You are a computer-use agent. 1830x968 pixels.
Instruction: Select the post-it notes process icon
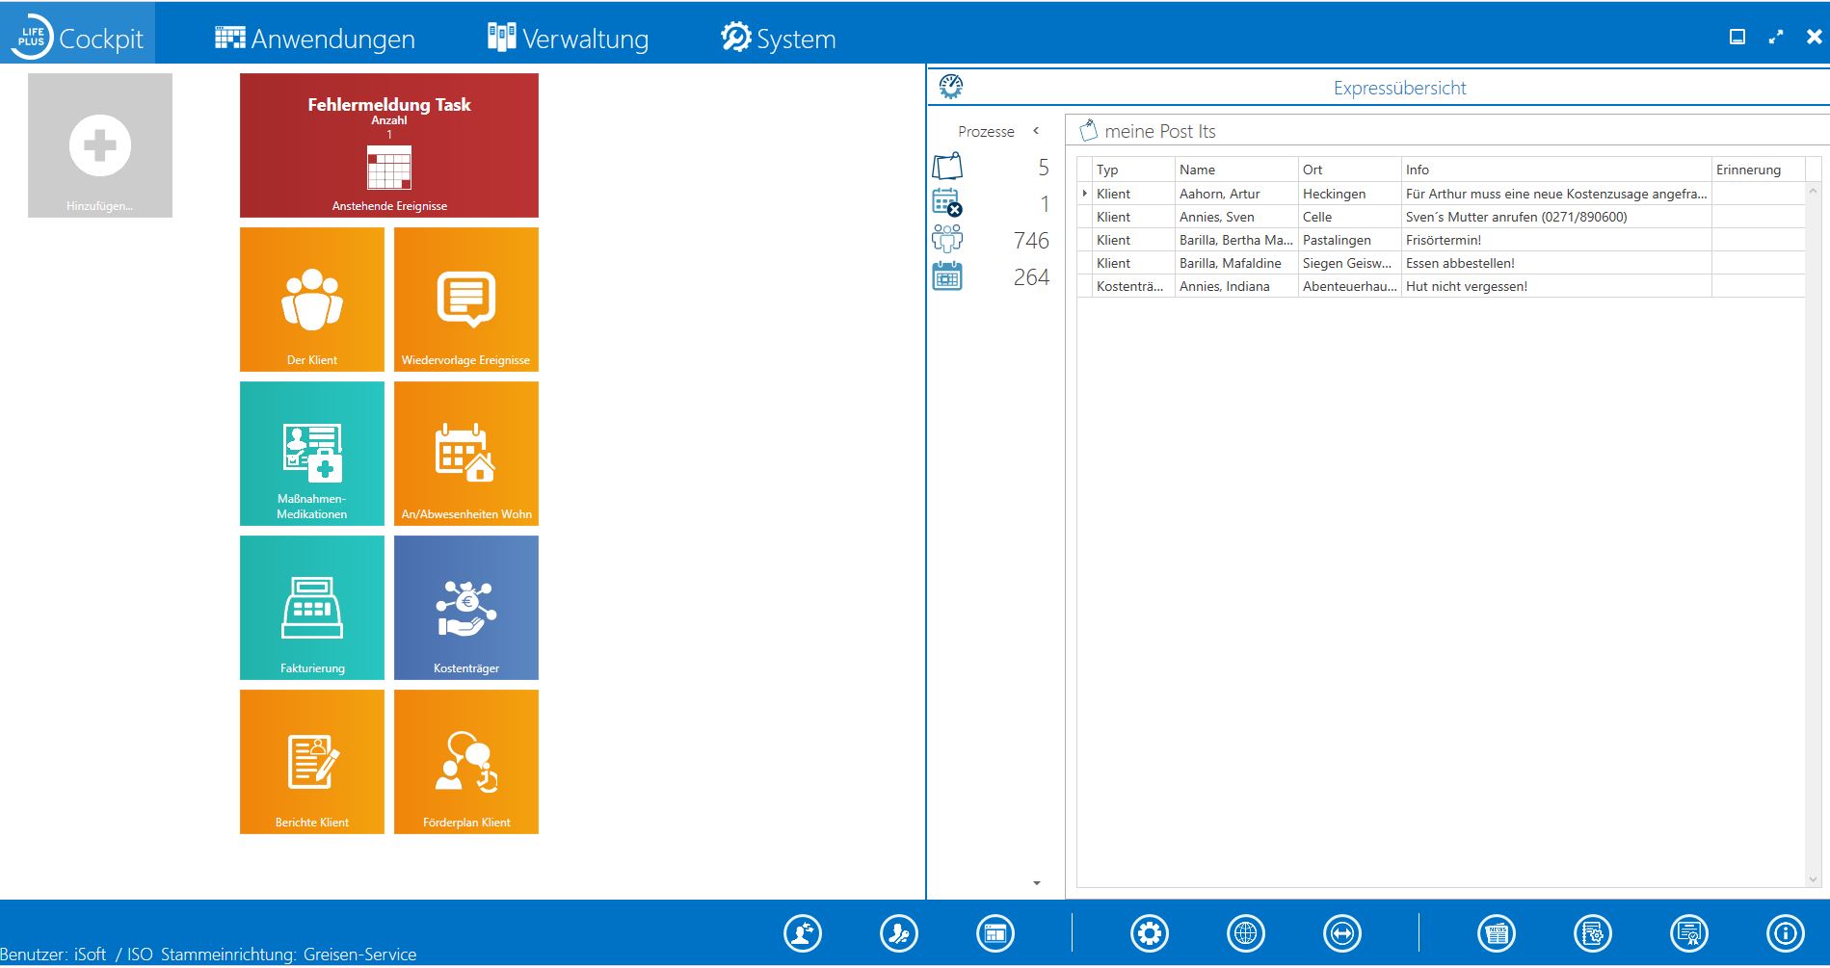tap(947, 167)
